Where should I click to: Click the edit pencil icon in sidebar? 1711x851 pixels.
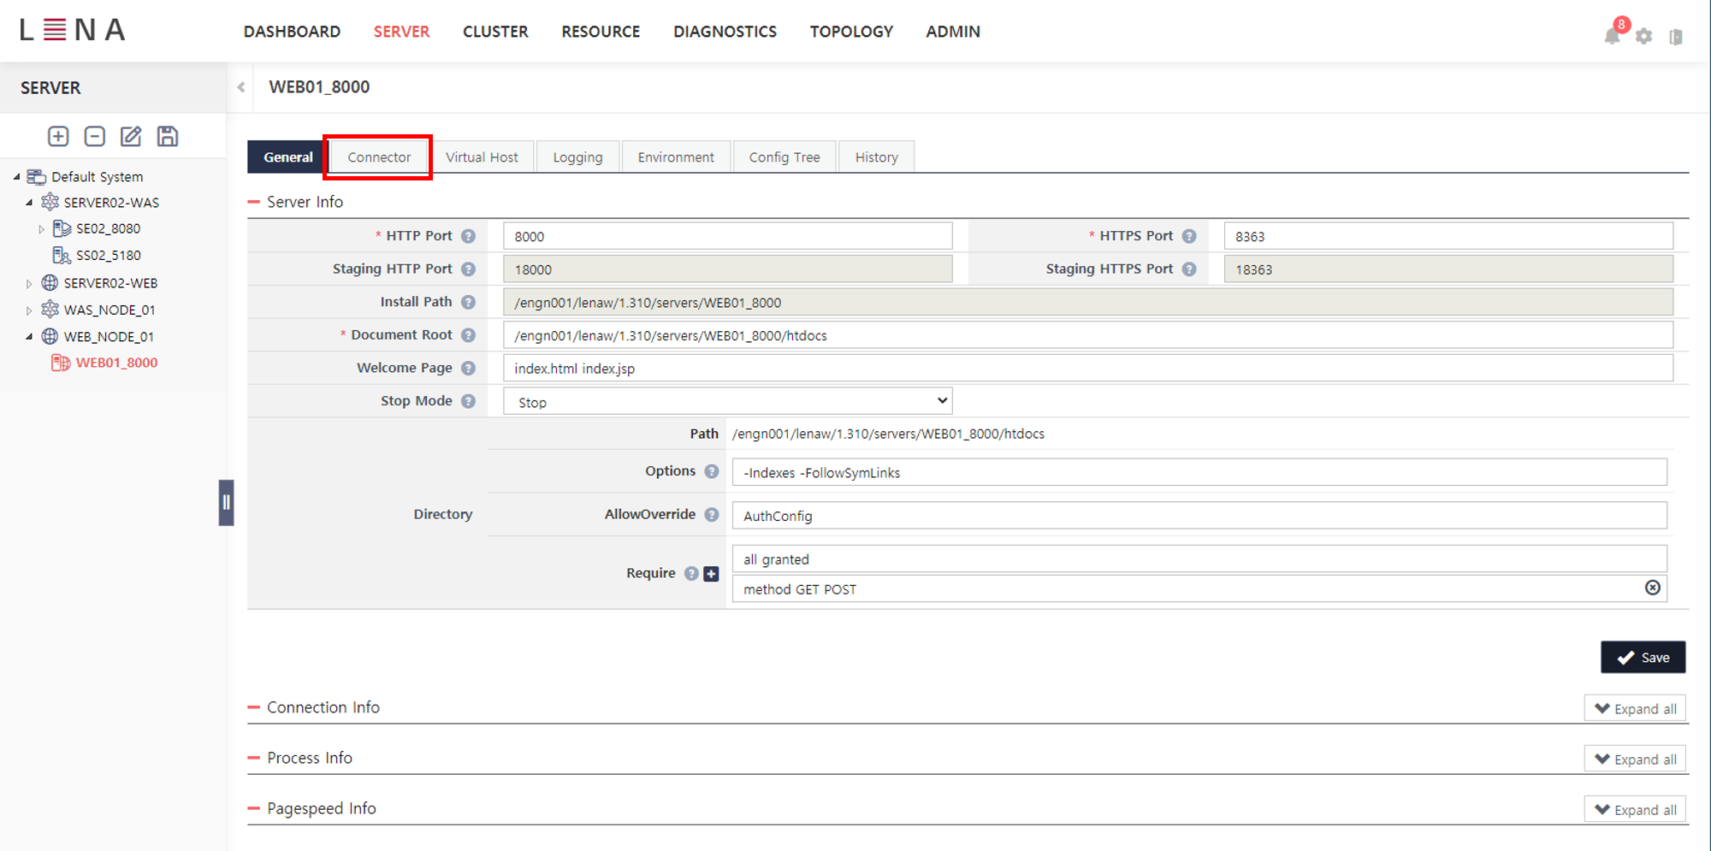[131, 137]
